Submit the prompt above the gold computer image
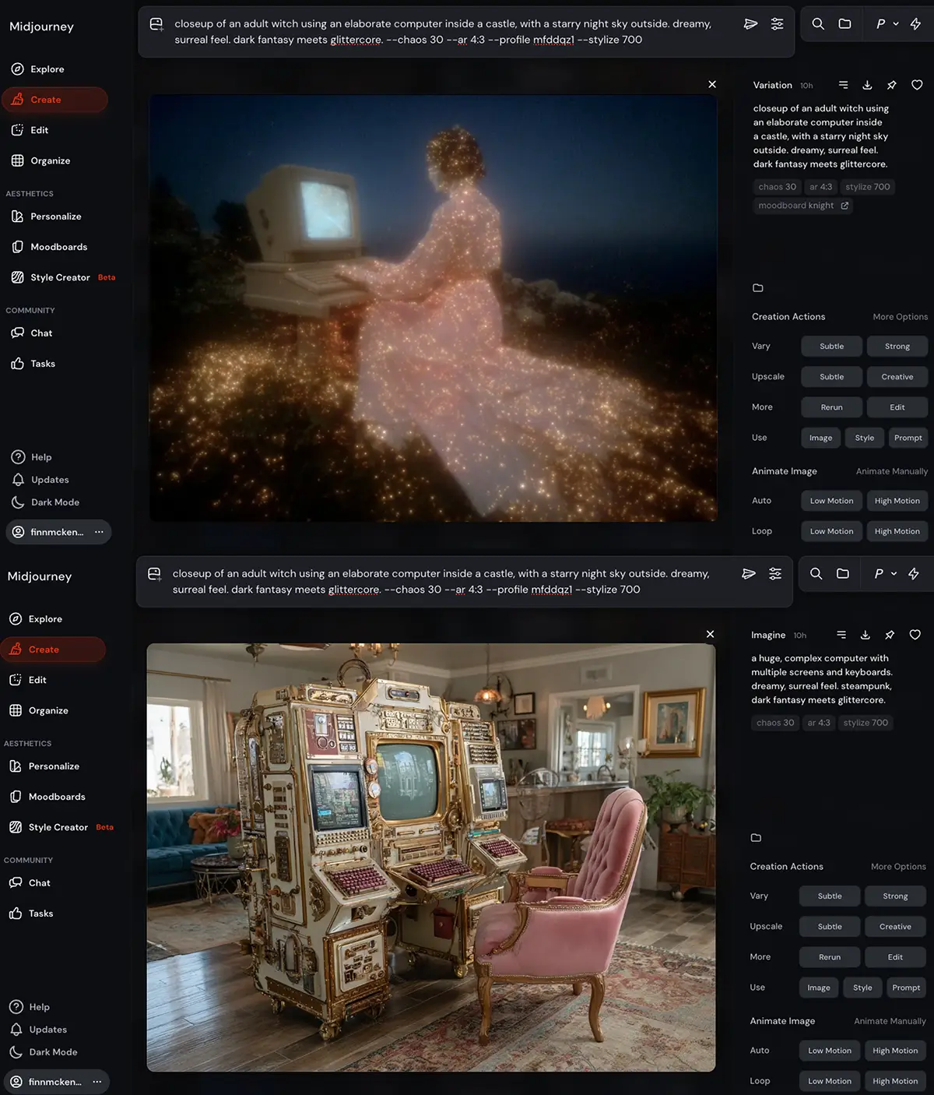 tap(749, 574)
